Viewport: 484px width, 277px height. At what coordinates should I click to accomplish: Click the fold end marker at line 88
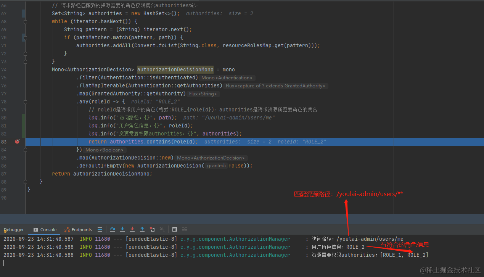point(25,182)
